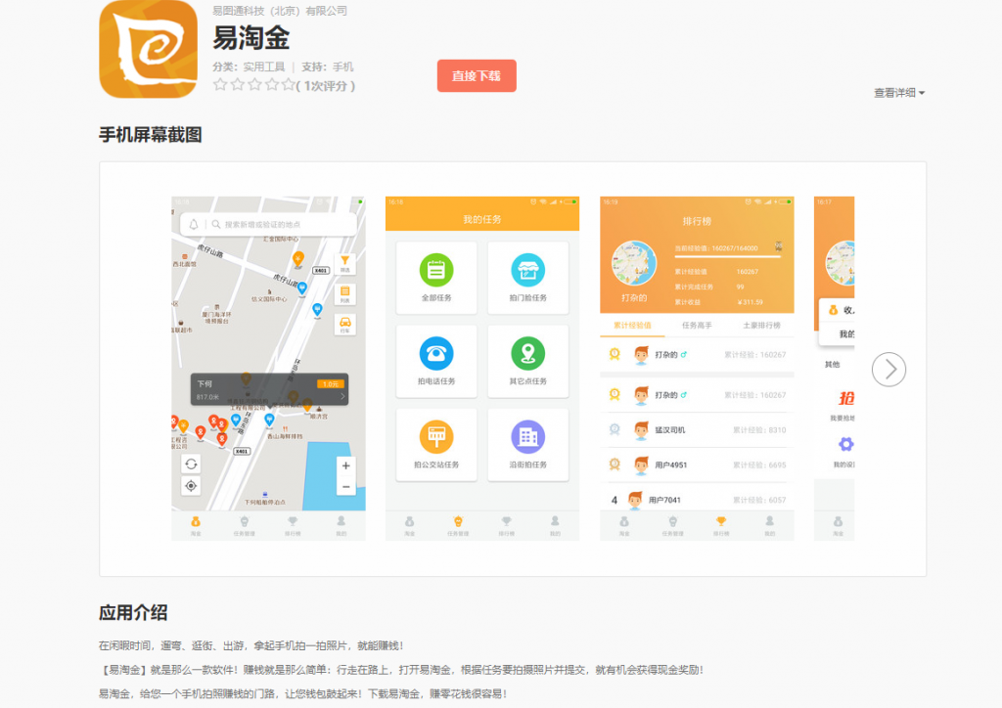Click the star rating row
The height and width of the screenshot is (708, 1002).
point(253,85)
